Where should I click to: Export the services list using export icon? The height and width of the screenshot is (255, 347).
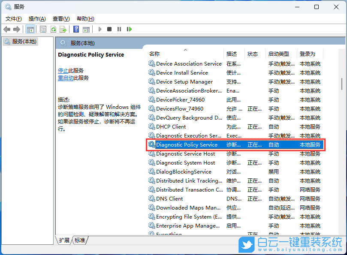[63, 29]
